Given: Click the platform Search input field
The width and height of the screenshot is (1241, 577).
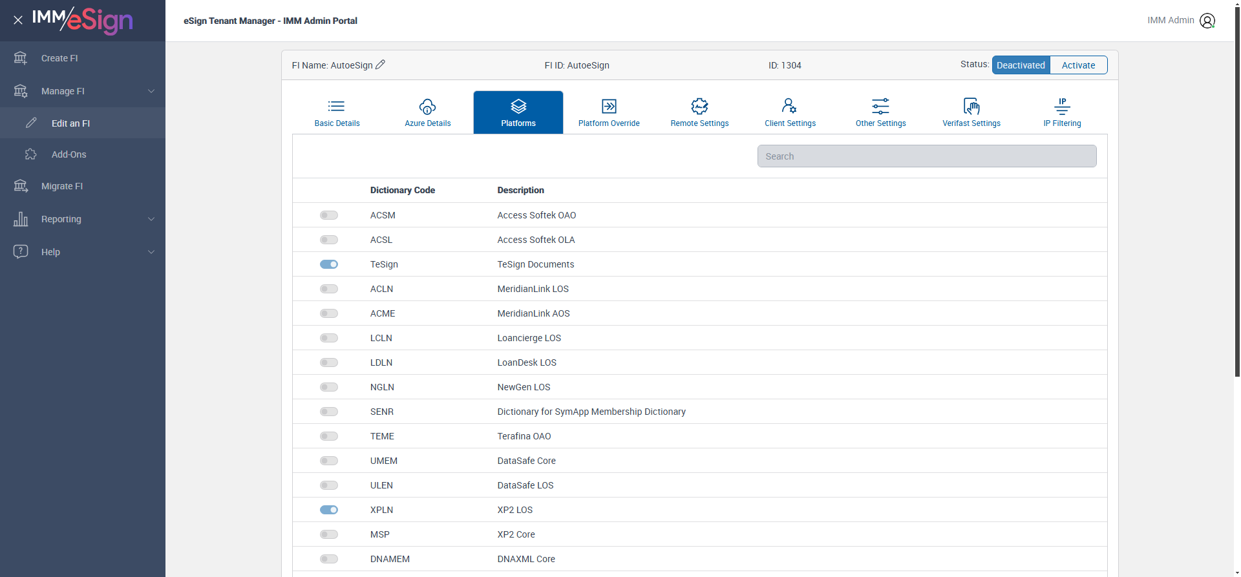Looking at the screenshot, I should (x=926, y=156).
